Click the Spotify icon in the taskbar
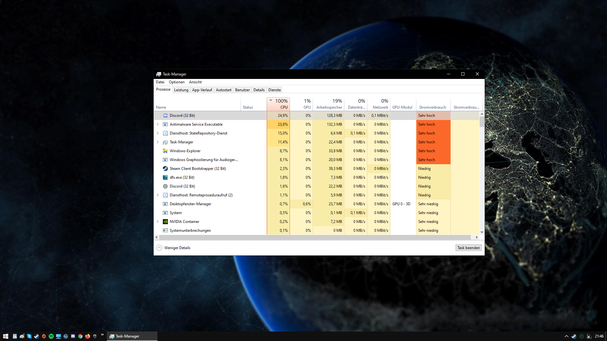Screen dimensions: 607x341 (x=51, y=336)
